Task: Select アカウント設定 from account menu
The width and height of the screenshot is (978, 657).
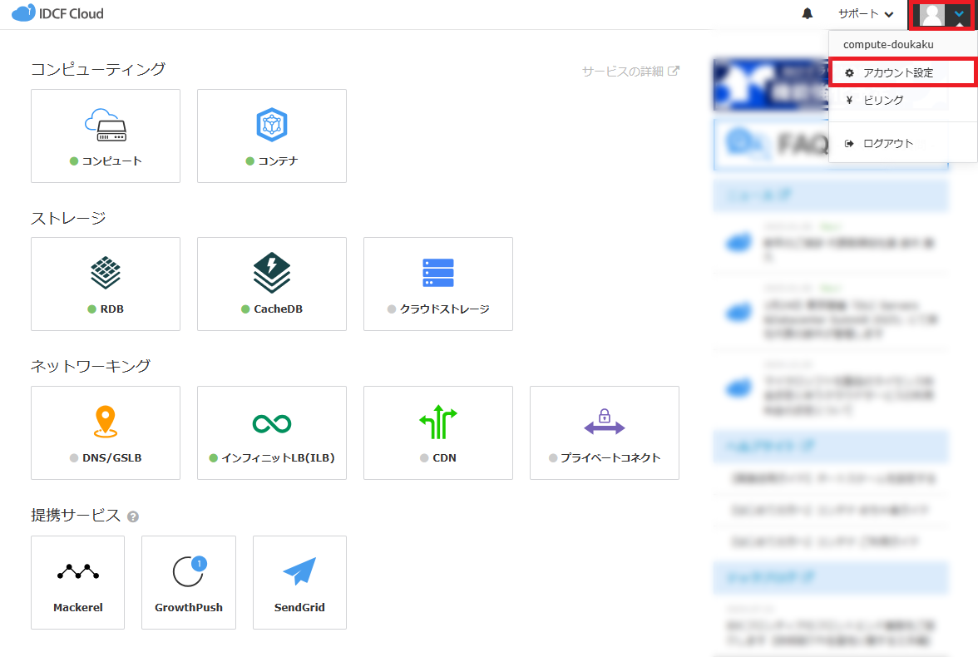Action: pos(898,73)
